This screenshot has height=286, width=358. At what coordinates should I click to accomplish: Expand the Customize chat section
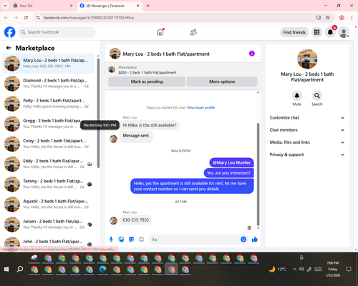[x=307, y=118]
